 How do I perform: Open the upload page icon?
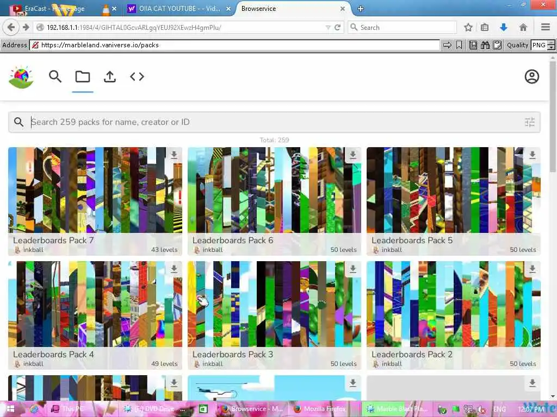click(x=110, y=76)
